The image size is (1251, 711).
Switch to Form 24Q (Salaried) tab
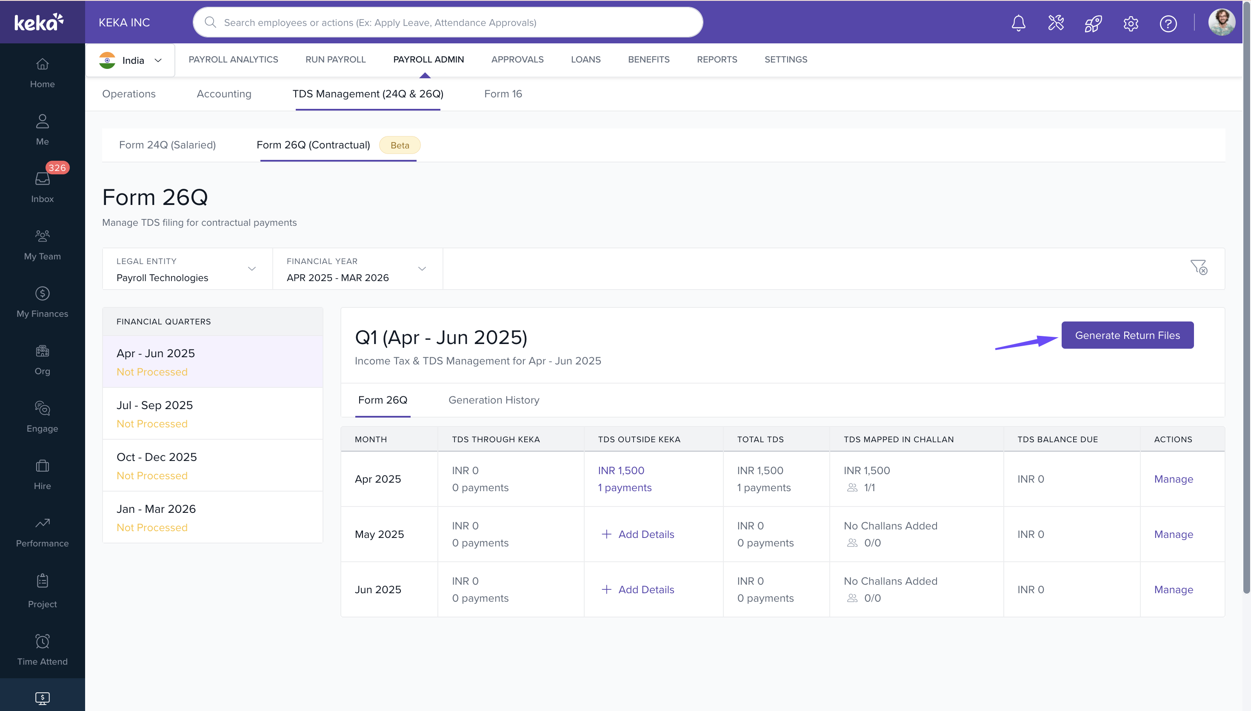point(167,145)
